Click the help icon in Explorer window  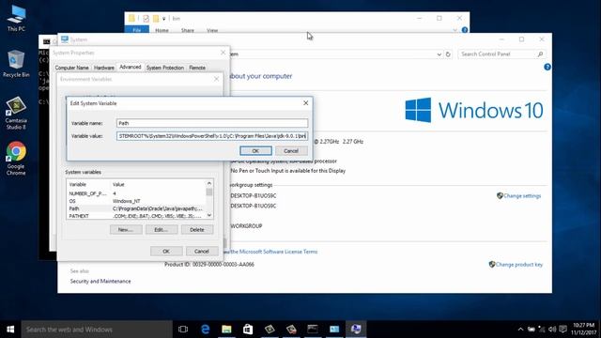465,30
